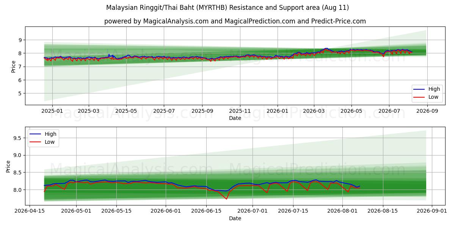This screenshot has height=227, width=455.
Task: Click the top chart's 'Date' x-axis label
Action: click(x=235, y=118)
